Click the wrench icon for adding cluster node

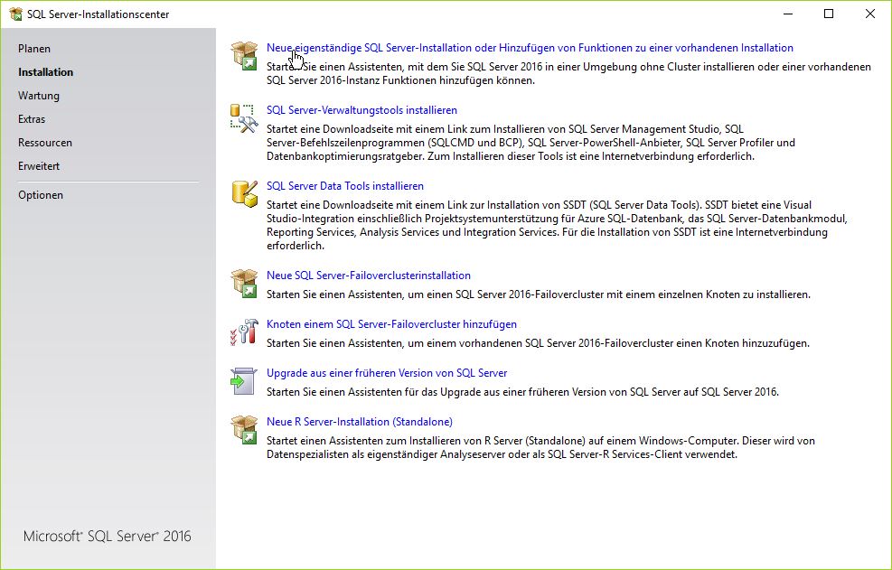pyautogui.click(x=244, y=332)
